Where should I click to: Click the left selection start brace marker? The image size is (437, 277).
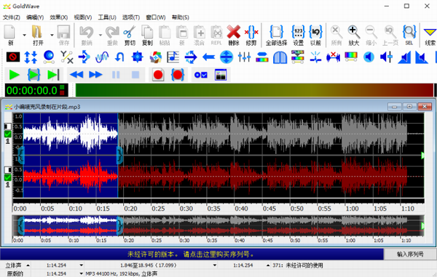[21, 155]
